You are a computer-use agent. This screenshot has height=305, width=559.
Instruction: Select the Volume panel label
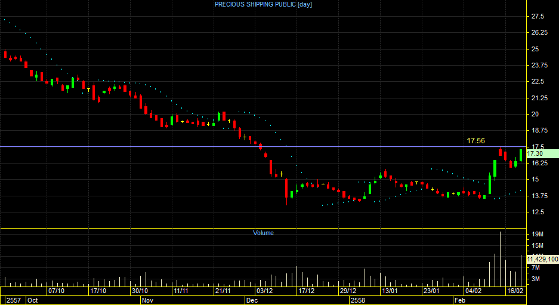pos(264,233)
